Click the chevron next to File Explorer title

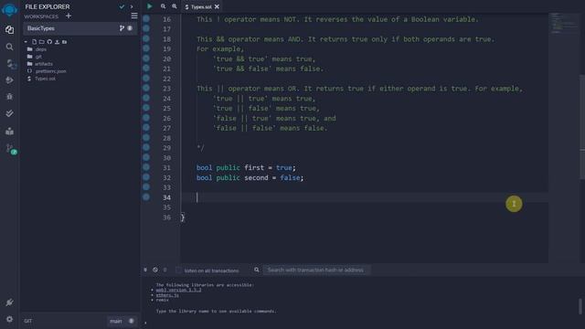pos(132,6)
